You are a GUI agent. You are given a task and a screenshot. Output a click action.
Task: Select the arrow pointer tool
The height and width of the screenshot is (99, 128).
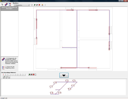(x=2, y=4)
